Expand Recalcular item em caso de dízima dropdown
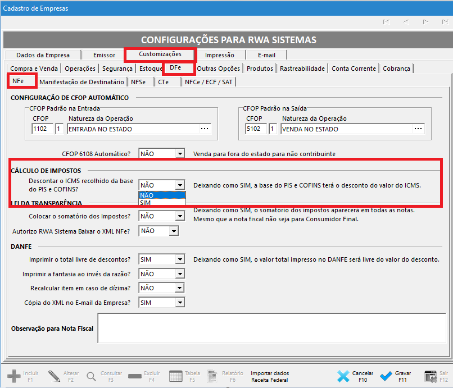This screenshot has width=453, height=388. pos(180,288)
